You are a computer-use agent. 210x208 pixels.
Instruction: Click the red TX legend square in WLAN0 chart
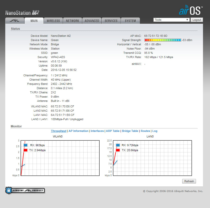26,150
